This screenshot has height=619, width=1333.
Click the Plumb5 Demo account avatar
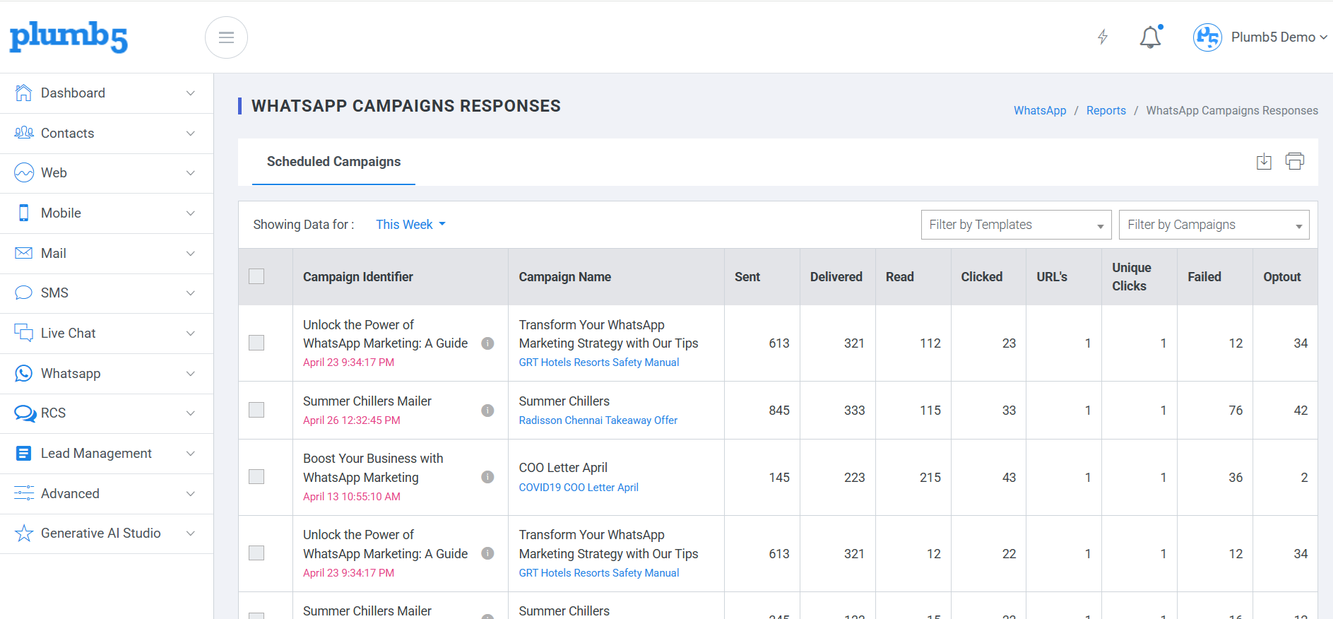(1207, 37)
